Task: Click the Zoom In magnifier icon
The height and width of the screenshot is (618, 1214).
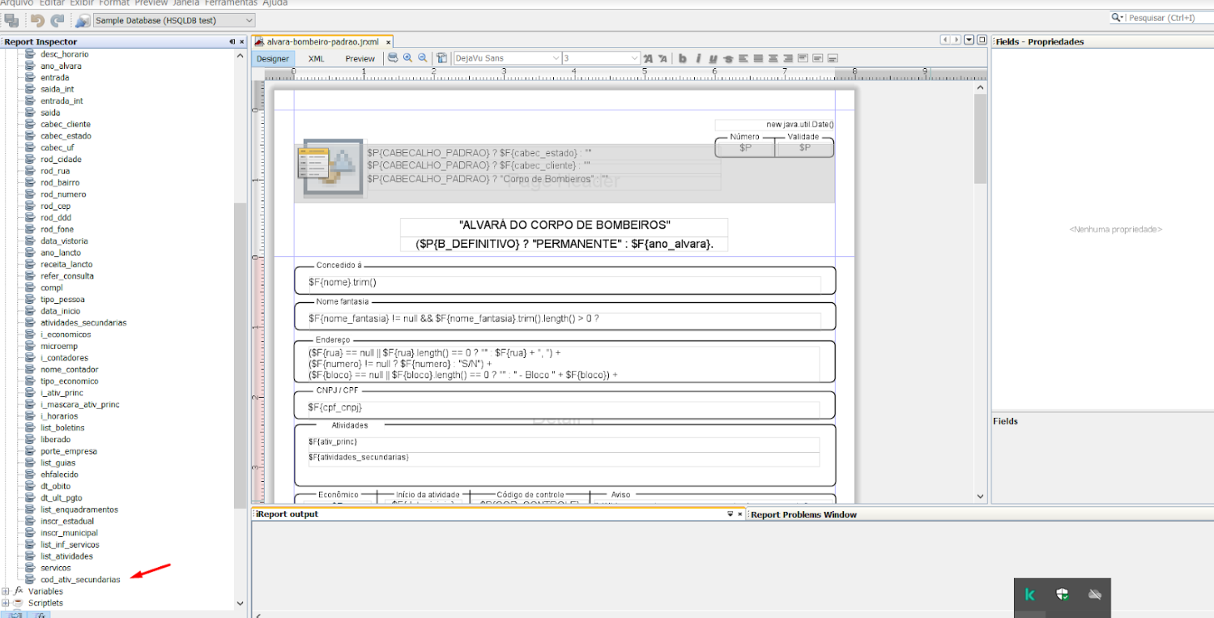Action: tap(407, 58)
